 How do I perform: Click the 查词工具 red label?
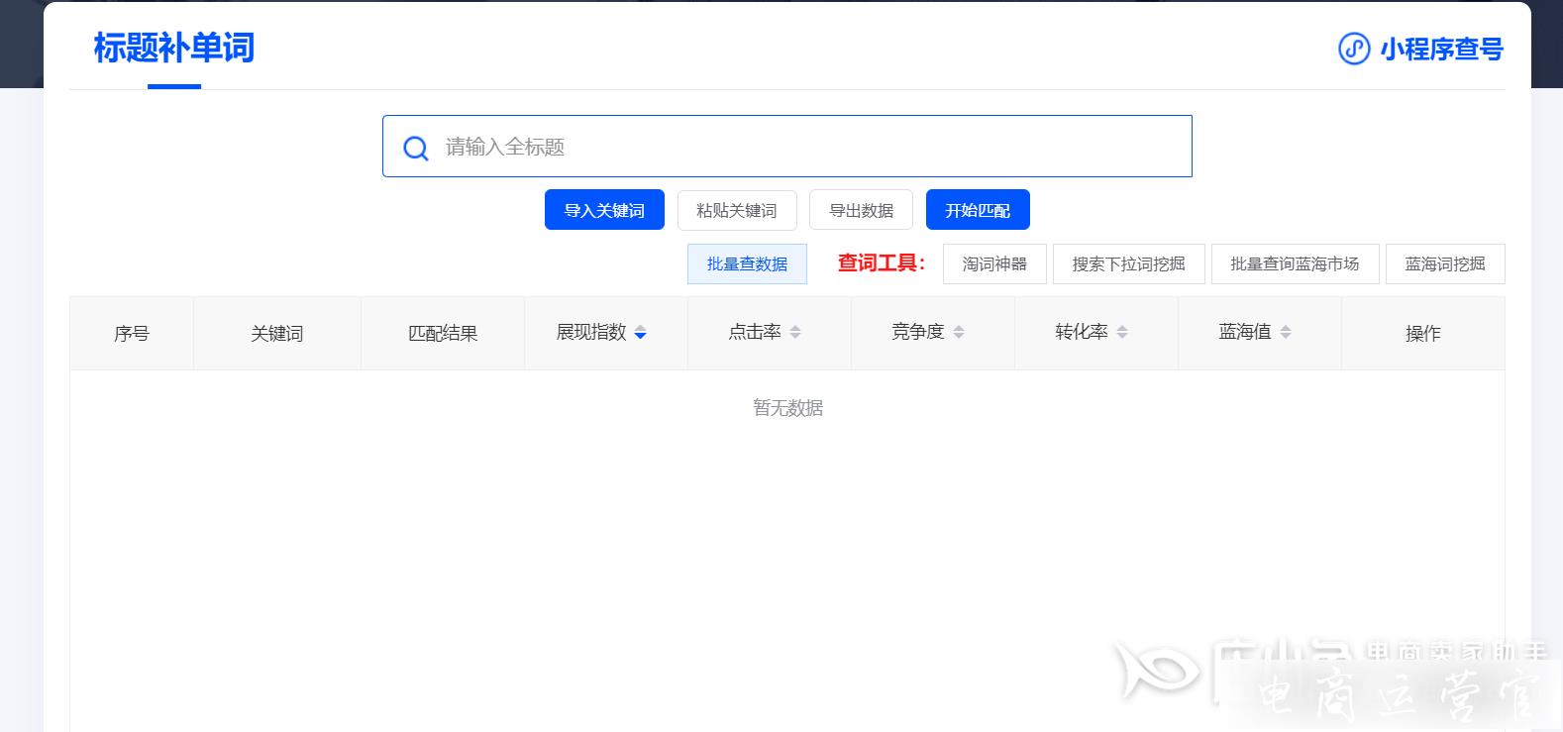click(882, 263)
